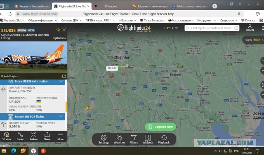Select the red SEU836 aircraft on the map
Screen dimensions: 264x155
click(112, 75)
